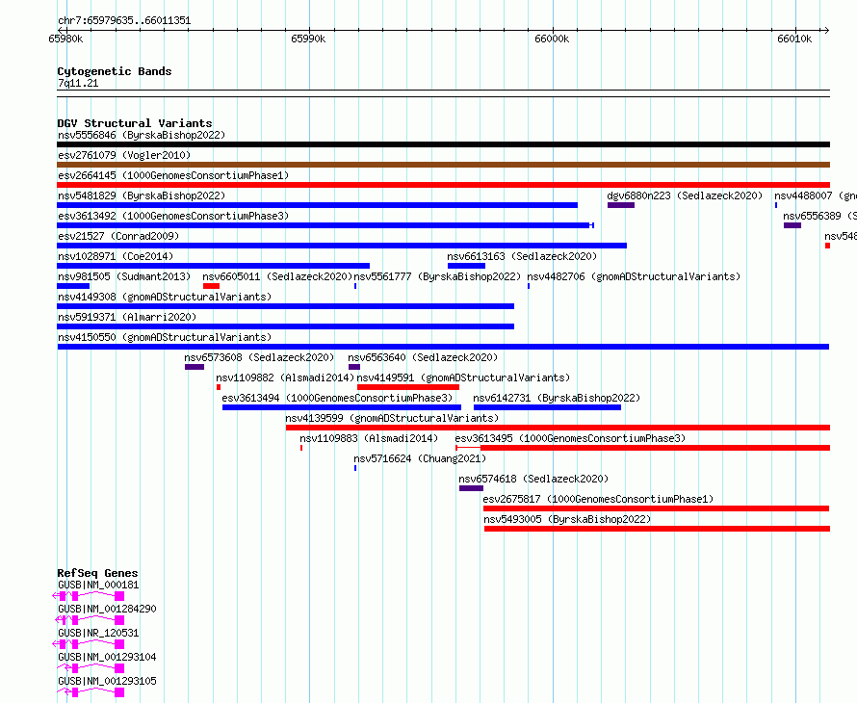The width and height of the screenshot is (857, 703).
Task: Click the chr7:65979635..66011351 region label
Action: click(x=124, y=21)
